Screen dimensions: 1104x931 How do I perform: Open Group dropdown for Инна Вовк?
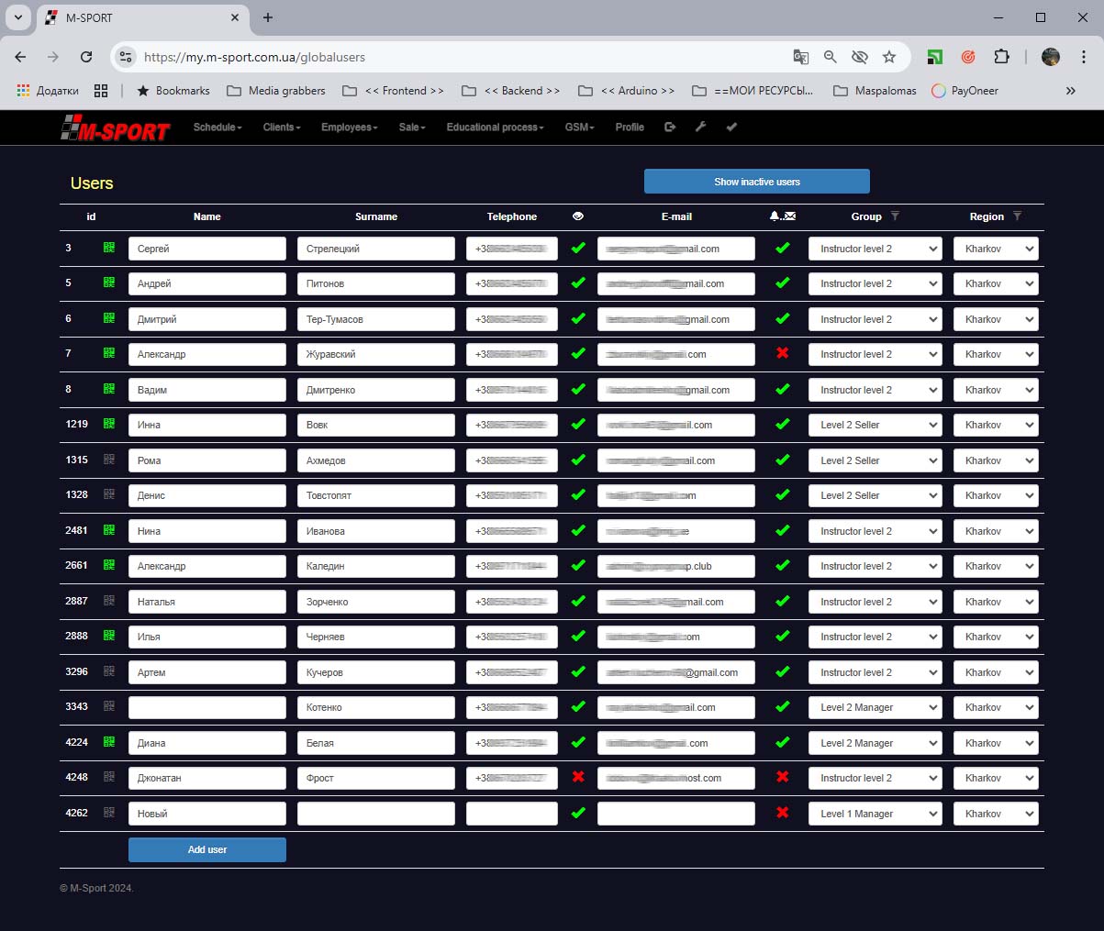tap(875, 425)
